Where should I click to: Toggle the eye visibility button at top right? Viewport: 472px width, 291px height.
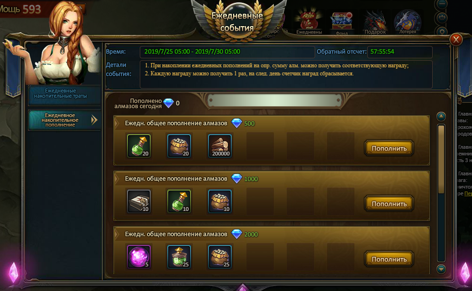point(442,18)
